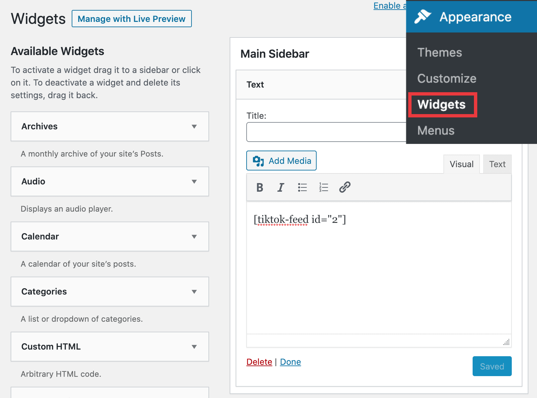This screenshot has height=398, width=537.
Task: Toggle bold formatting in the editor
Action: tap(260, 187)
